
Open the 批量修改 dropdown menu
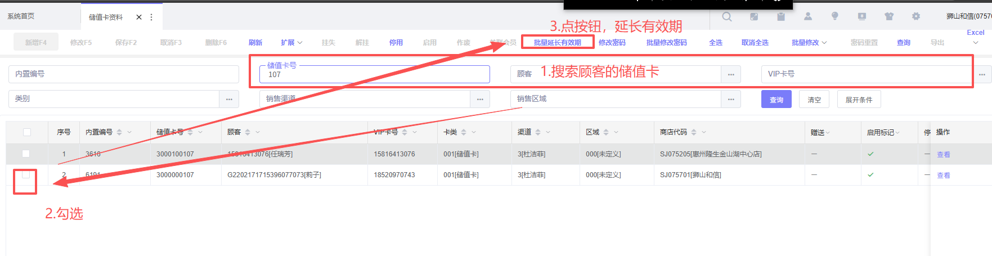pos(809,43)
